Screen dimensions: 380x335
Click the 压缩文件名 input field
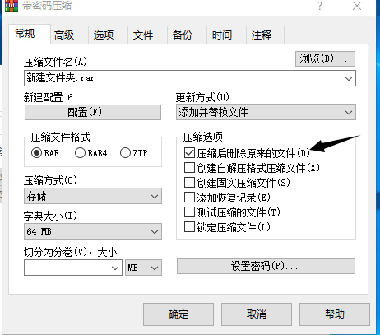point(190,78)
